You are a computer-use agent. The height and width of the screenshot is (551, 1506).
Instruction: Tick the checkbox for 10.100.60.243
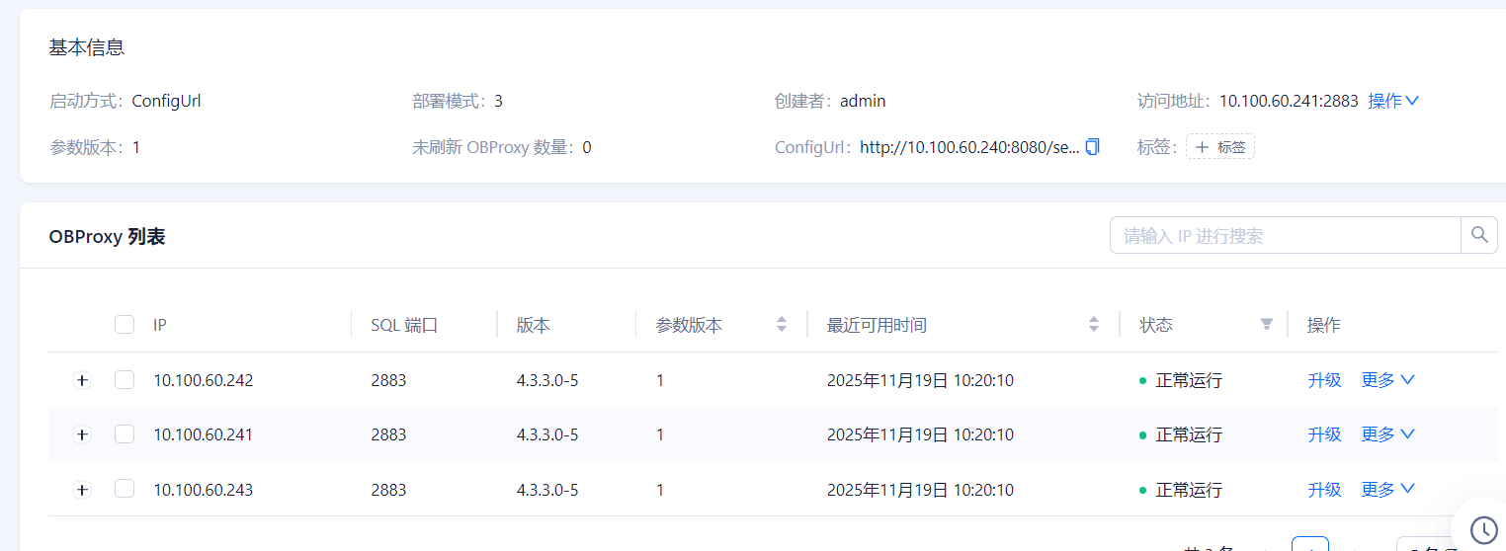125,489
